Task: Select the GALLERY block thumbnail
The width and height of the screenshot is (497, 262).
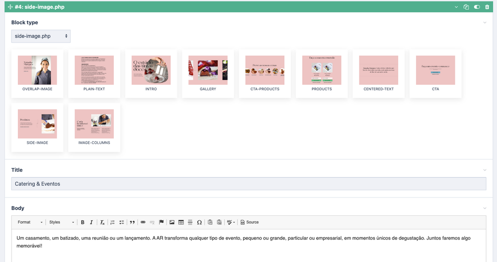Action: pos(208,73)
